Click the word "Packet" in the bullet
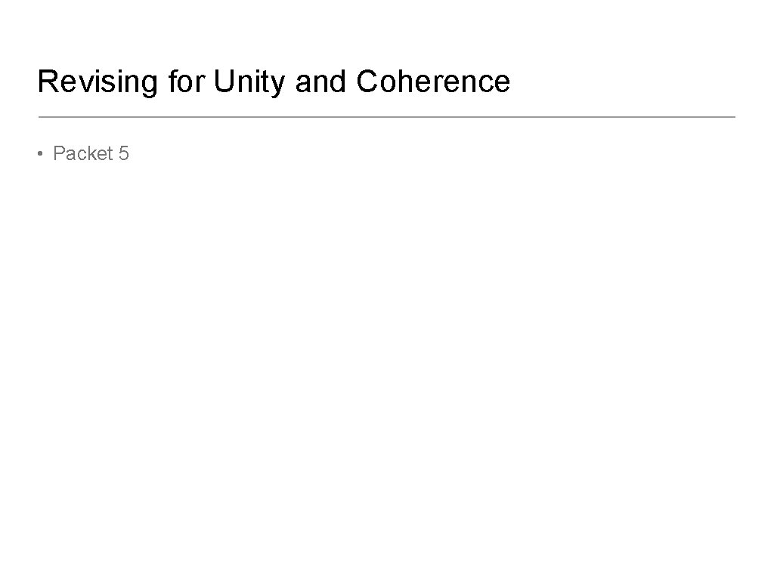 point(82,154)
